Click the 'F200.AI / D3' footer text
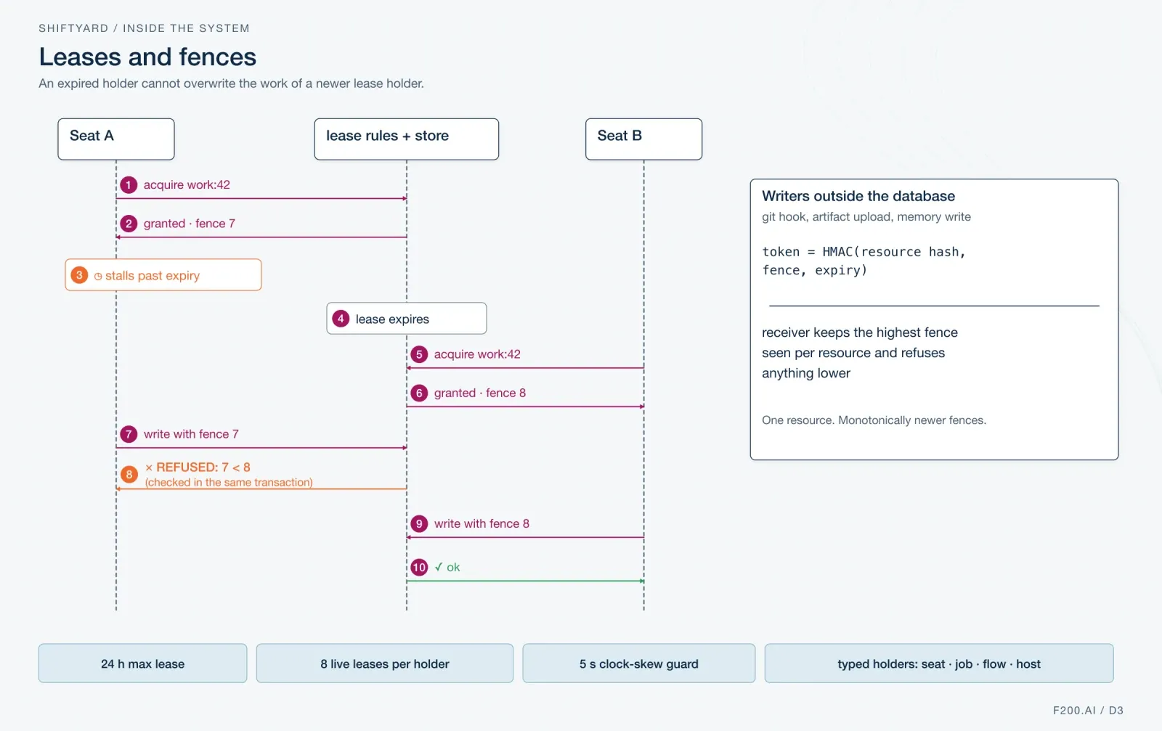1162x731 pixels. 1088,710
